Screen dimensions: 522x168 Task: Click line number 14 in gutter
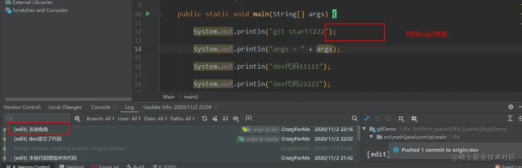137,49
